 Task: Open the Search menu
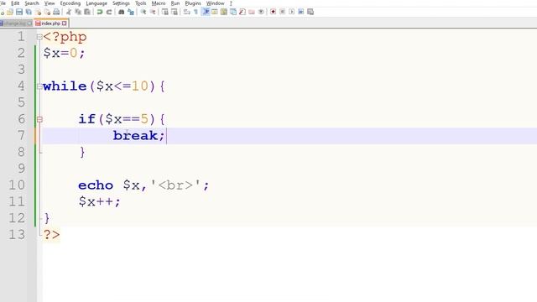click(x=32, y=3)
